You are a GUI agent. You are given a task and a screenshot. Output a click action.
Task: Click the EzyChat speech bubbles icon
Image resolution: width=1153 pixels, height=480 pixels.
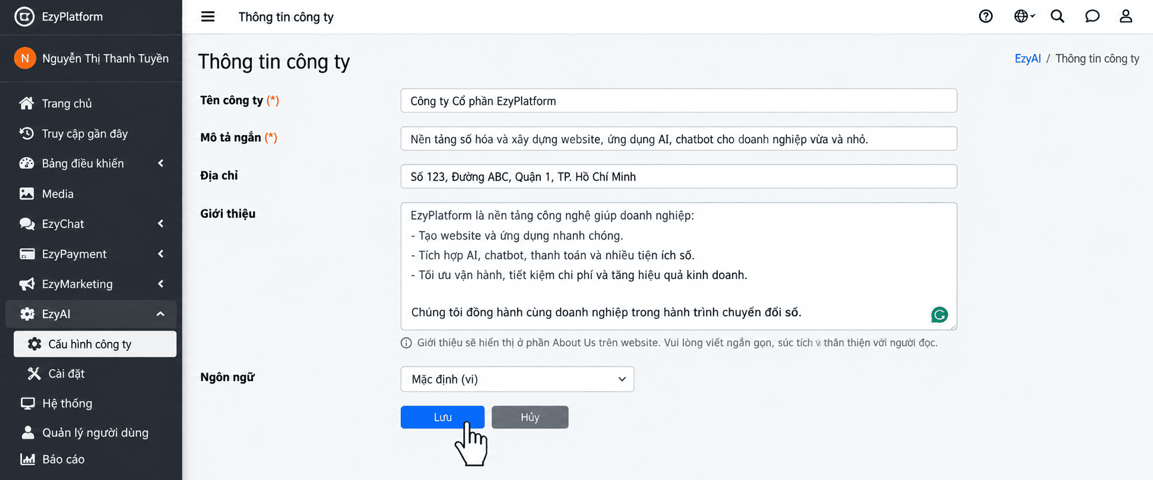(x=27, y=224)
